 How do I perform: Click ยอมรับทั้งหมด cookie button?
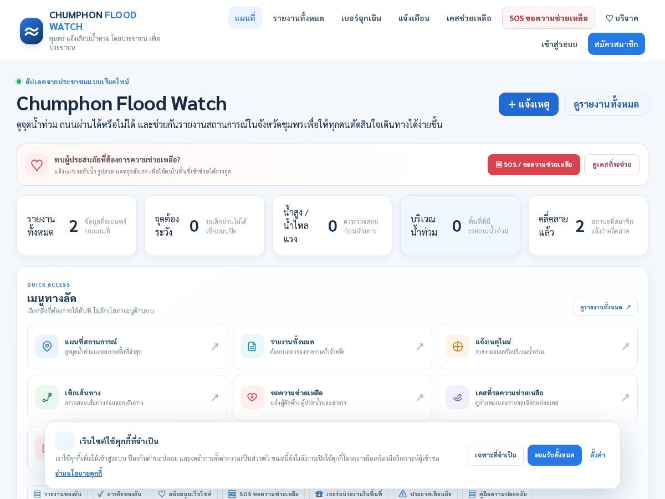point(555,455)
